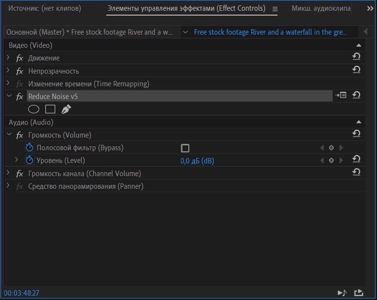Open the master clip dropdown arrow
This screenshot has width=377, height=300.
185,32
